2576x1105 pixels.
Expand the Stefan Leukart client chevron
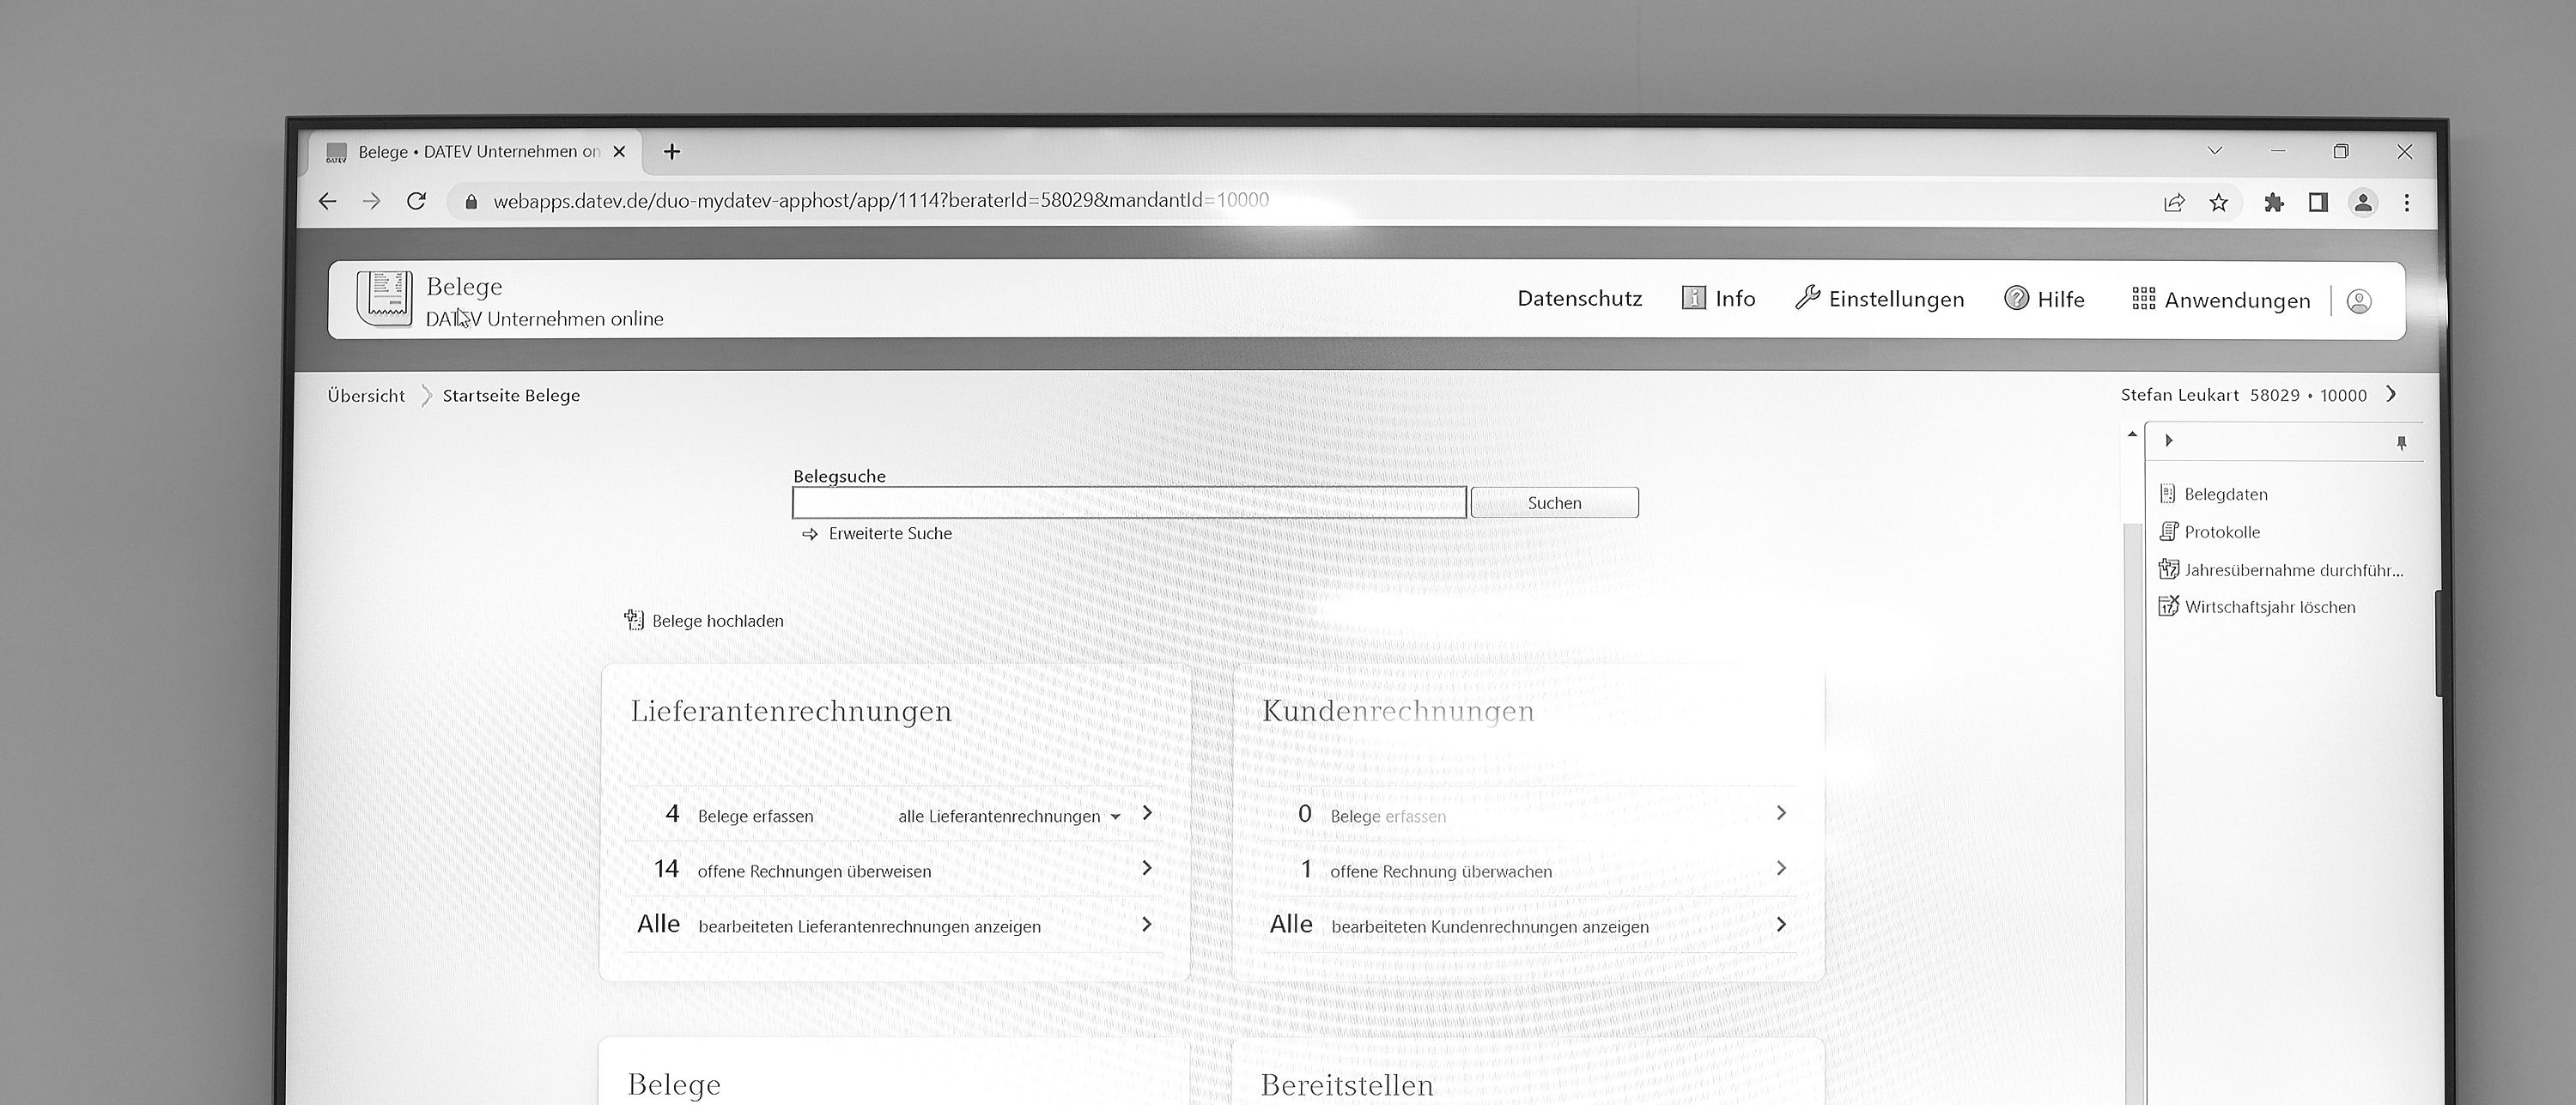2391,394
